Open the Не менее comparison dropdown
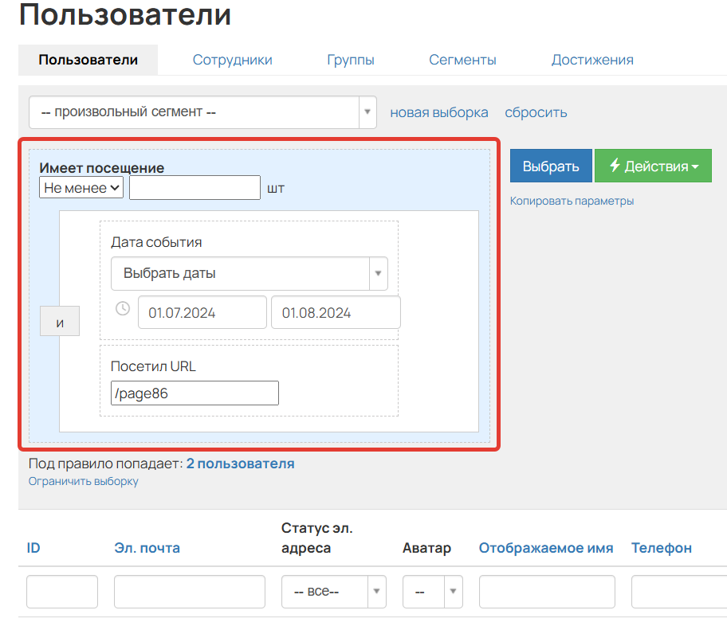The width and height of the screenshot is (727, 618). pyautogui.click(x=81, y=187)
